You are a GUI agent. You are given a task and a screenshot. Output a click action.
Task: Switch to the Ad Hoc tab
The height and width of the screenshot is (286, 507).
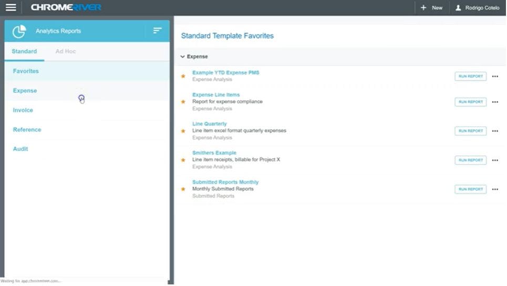coord(66,52)
